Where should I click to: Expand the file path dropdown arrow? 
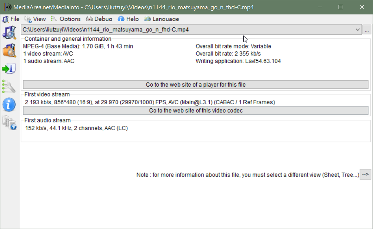[x=357, y=30]
